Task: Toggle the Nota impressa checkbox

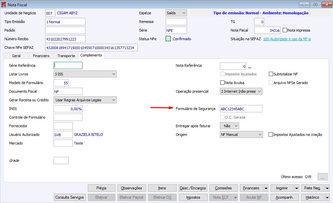Action: tap(285, 30)
